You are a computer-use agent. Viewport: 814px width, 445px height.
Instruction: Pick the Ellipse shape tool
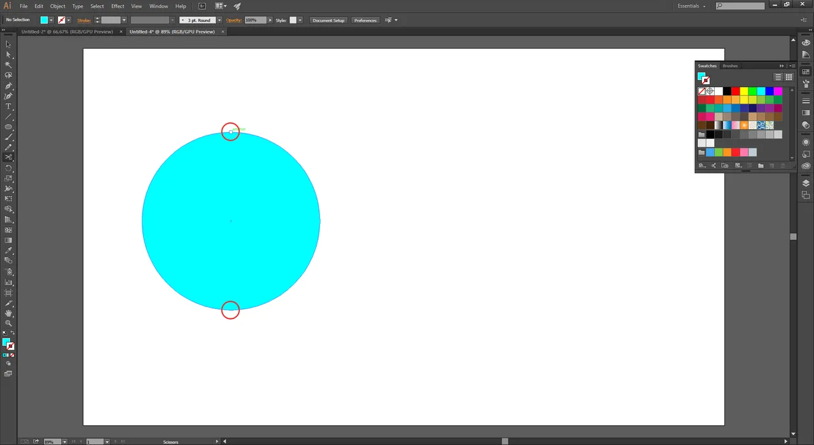coord(8,127)
